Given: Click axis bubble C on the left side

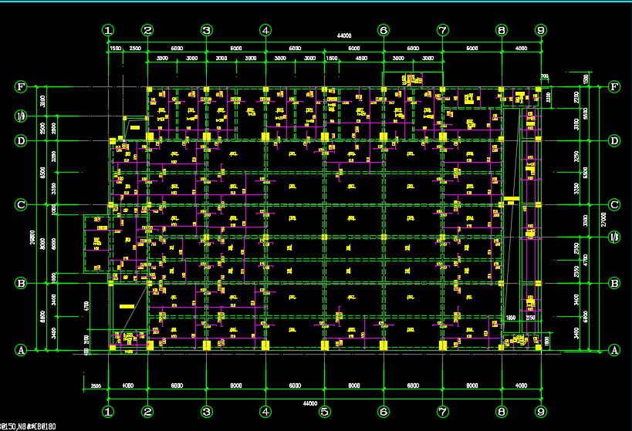Looking at the screenshot, I should coord(22,205).
